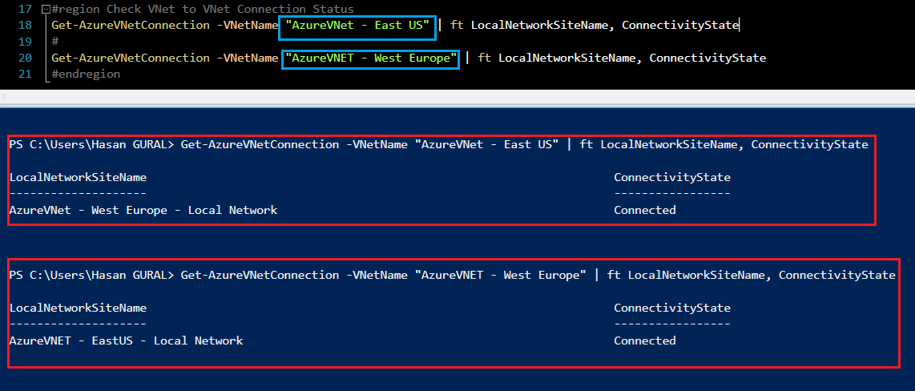Select line number 18 in the gutter
Image resolution: width=915 pixels, height=391 pixels.
25,25
